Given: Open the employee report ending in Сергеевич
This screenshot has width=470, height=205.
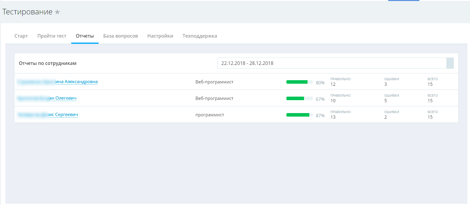Looking at the screenshot, I should click(63, 115).
